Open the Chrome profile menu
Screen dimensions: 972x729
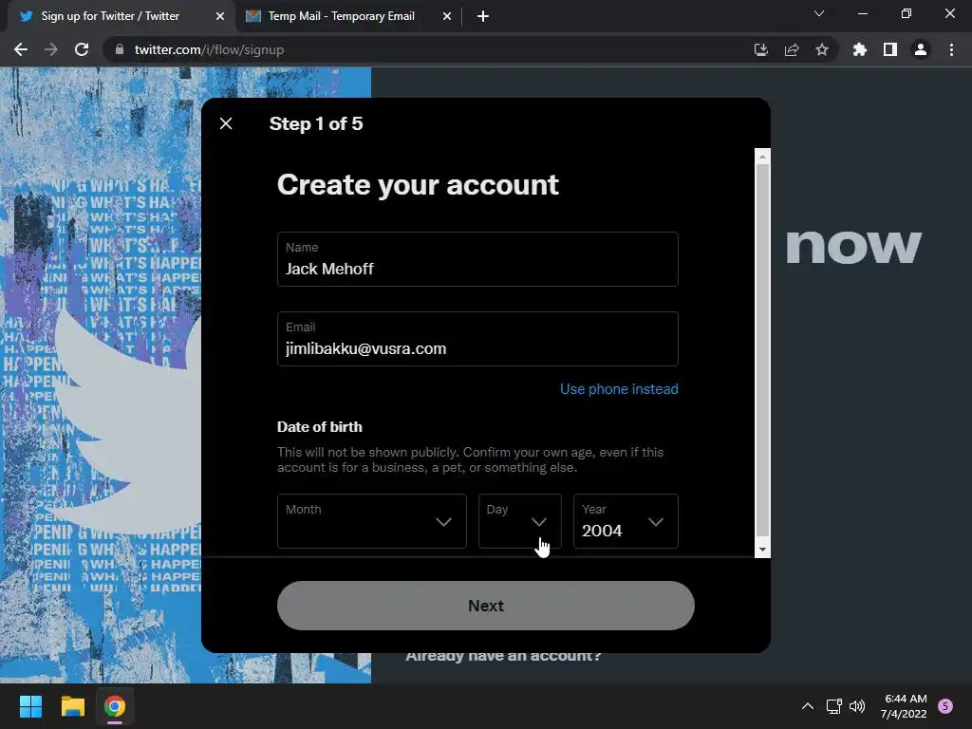[x=921, y=49]
